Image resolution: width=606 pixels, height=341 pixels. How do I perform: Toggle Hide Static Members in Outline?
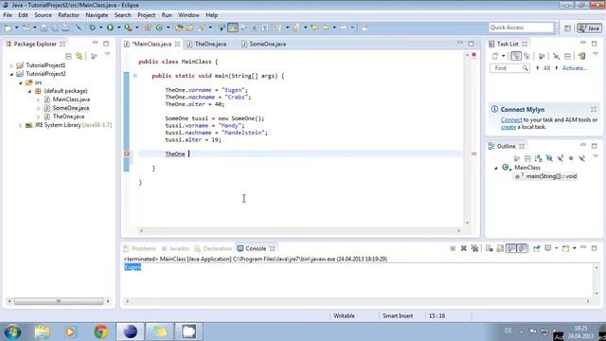point(560,158)
